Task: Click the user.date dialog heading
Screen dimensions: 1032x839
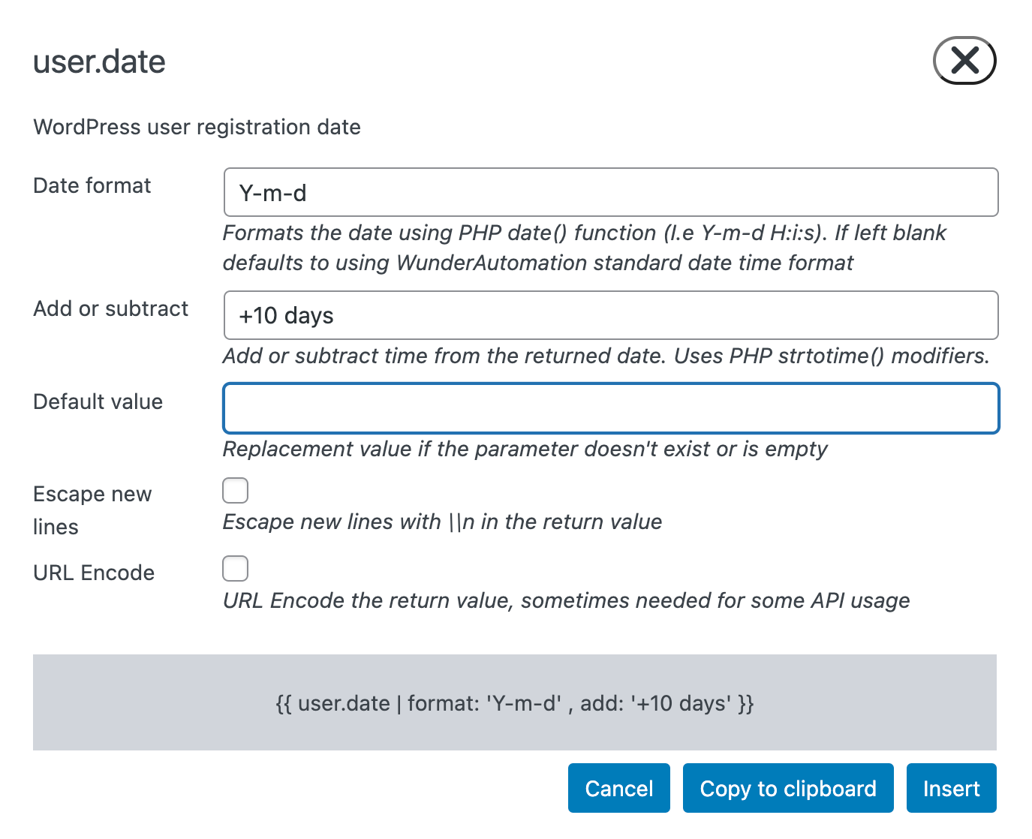Action: pos(99,62)
